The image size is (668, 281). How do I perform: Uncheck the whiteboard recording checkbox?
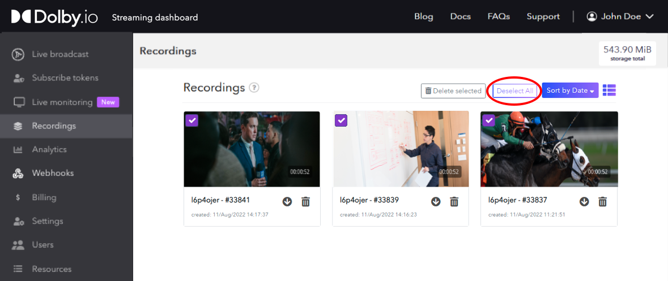click(x=341, y=120)
